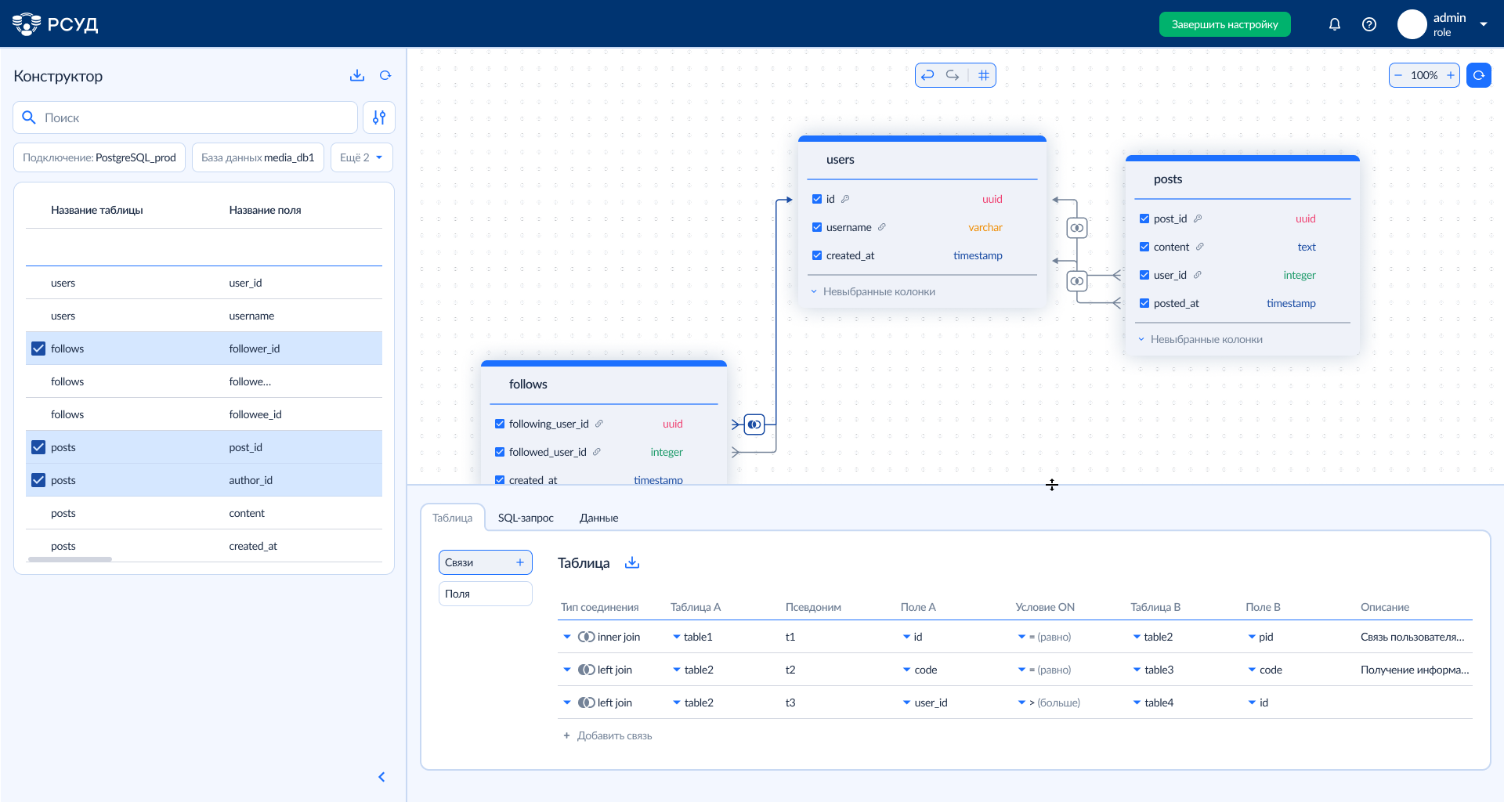Expand the Ещё 2 filters dropdown
This screenshot has width=1504, height=802.
point(361,157)
